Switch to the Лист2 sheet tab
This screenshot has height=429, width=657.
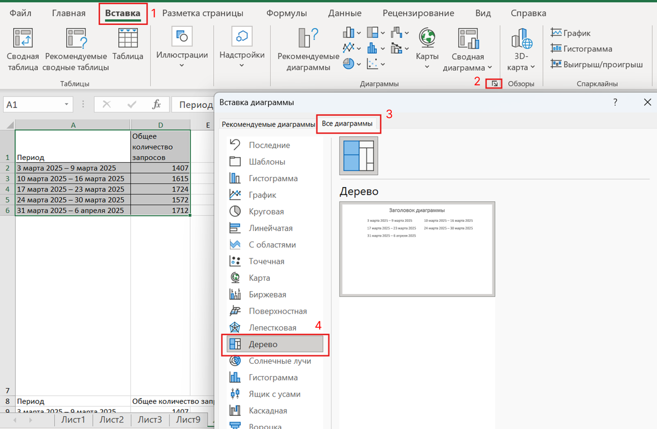[x=111, y=419]
